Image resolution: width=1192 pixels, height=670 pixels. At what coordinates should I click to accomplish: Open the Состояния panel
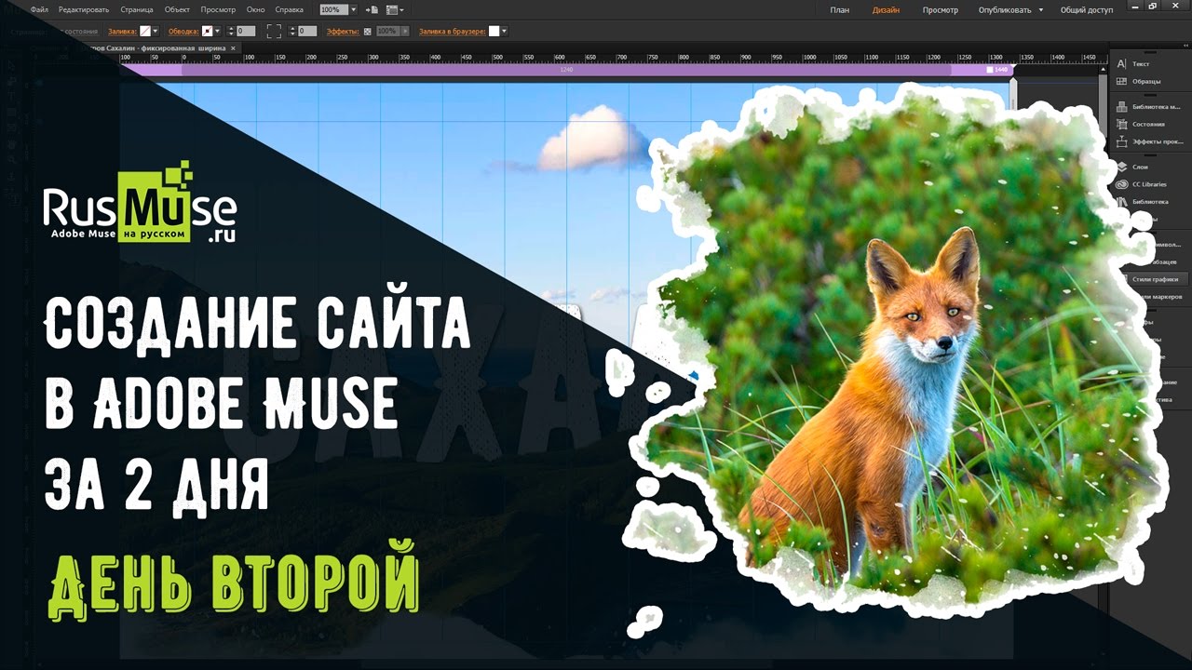[x=1140, y=124]
